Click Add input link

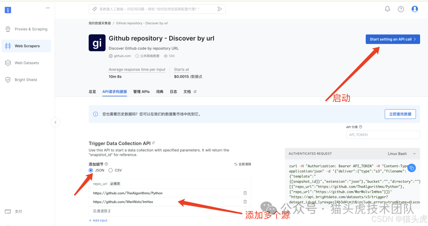click(98, 220)
